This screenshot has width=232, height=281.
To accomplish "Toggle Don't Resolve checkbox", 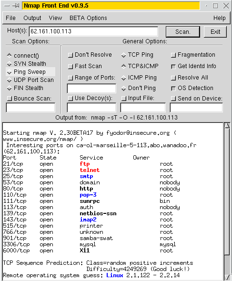I will coord(71,55).
